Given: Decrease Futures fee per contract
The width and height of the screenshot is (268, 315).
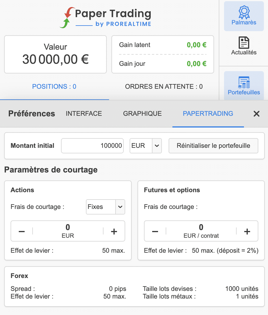Looking at the screenshot, I should pos(155,232).
